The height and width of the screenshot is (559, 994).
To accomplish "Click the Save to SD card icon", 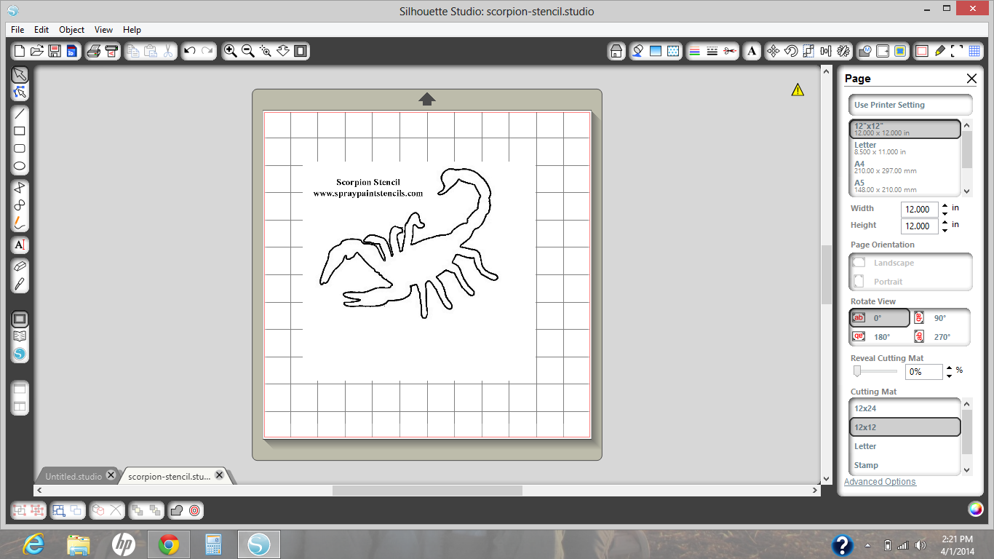I will (71, 51).
